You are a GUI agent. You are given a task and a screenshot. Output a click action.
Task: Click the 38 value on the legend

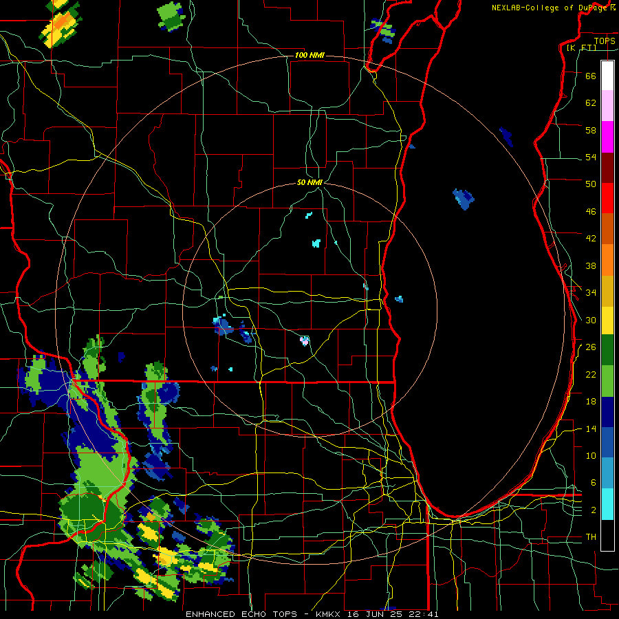click(591, 265)
